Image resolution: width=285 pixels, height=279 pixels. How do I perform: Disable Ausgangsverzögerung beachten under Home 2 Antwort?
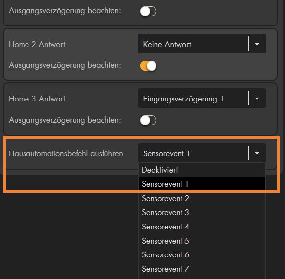[x=148, y=66]
